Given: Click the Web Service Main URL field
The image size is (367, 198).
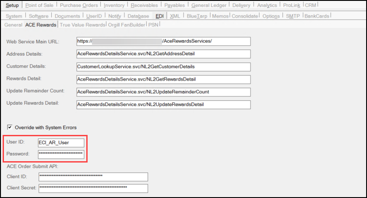Looking at the screenshot, I should coord(163,41).
